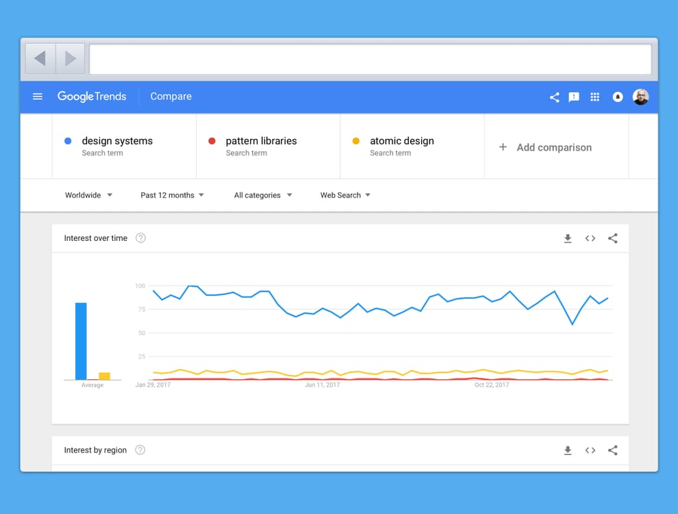Show help for Interest over time
The width and height of the screenshot is (678, 514).
tap(140, 238)
